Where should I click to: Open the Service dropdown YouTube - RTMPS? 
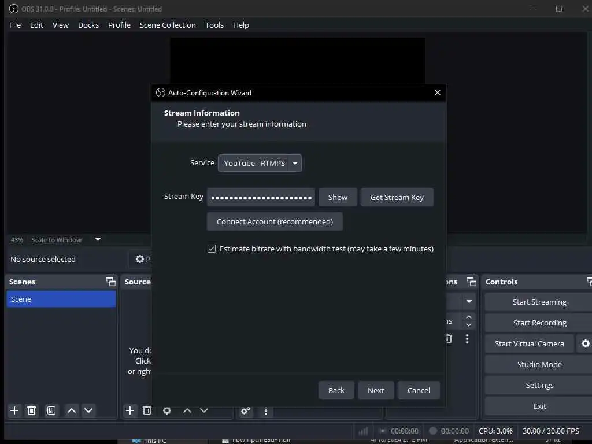point(260,163)
